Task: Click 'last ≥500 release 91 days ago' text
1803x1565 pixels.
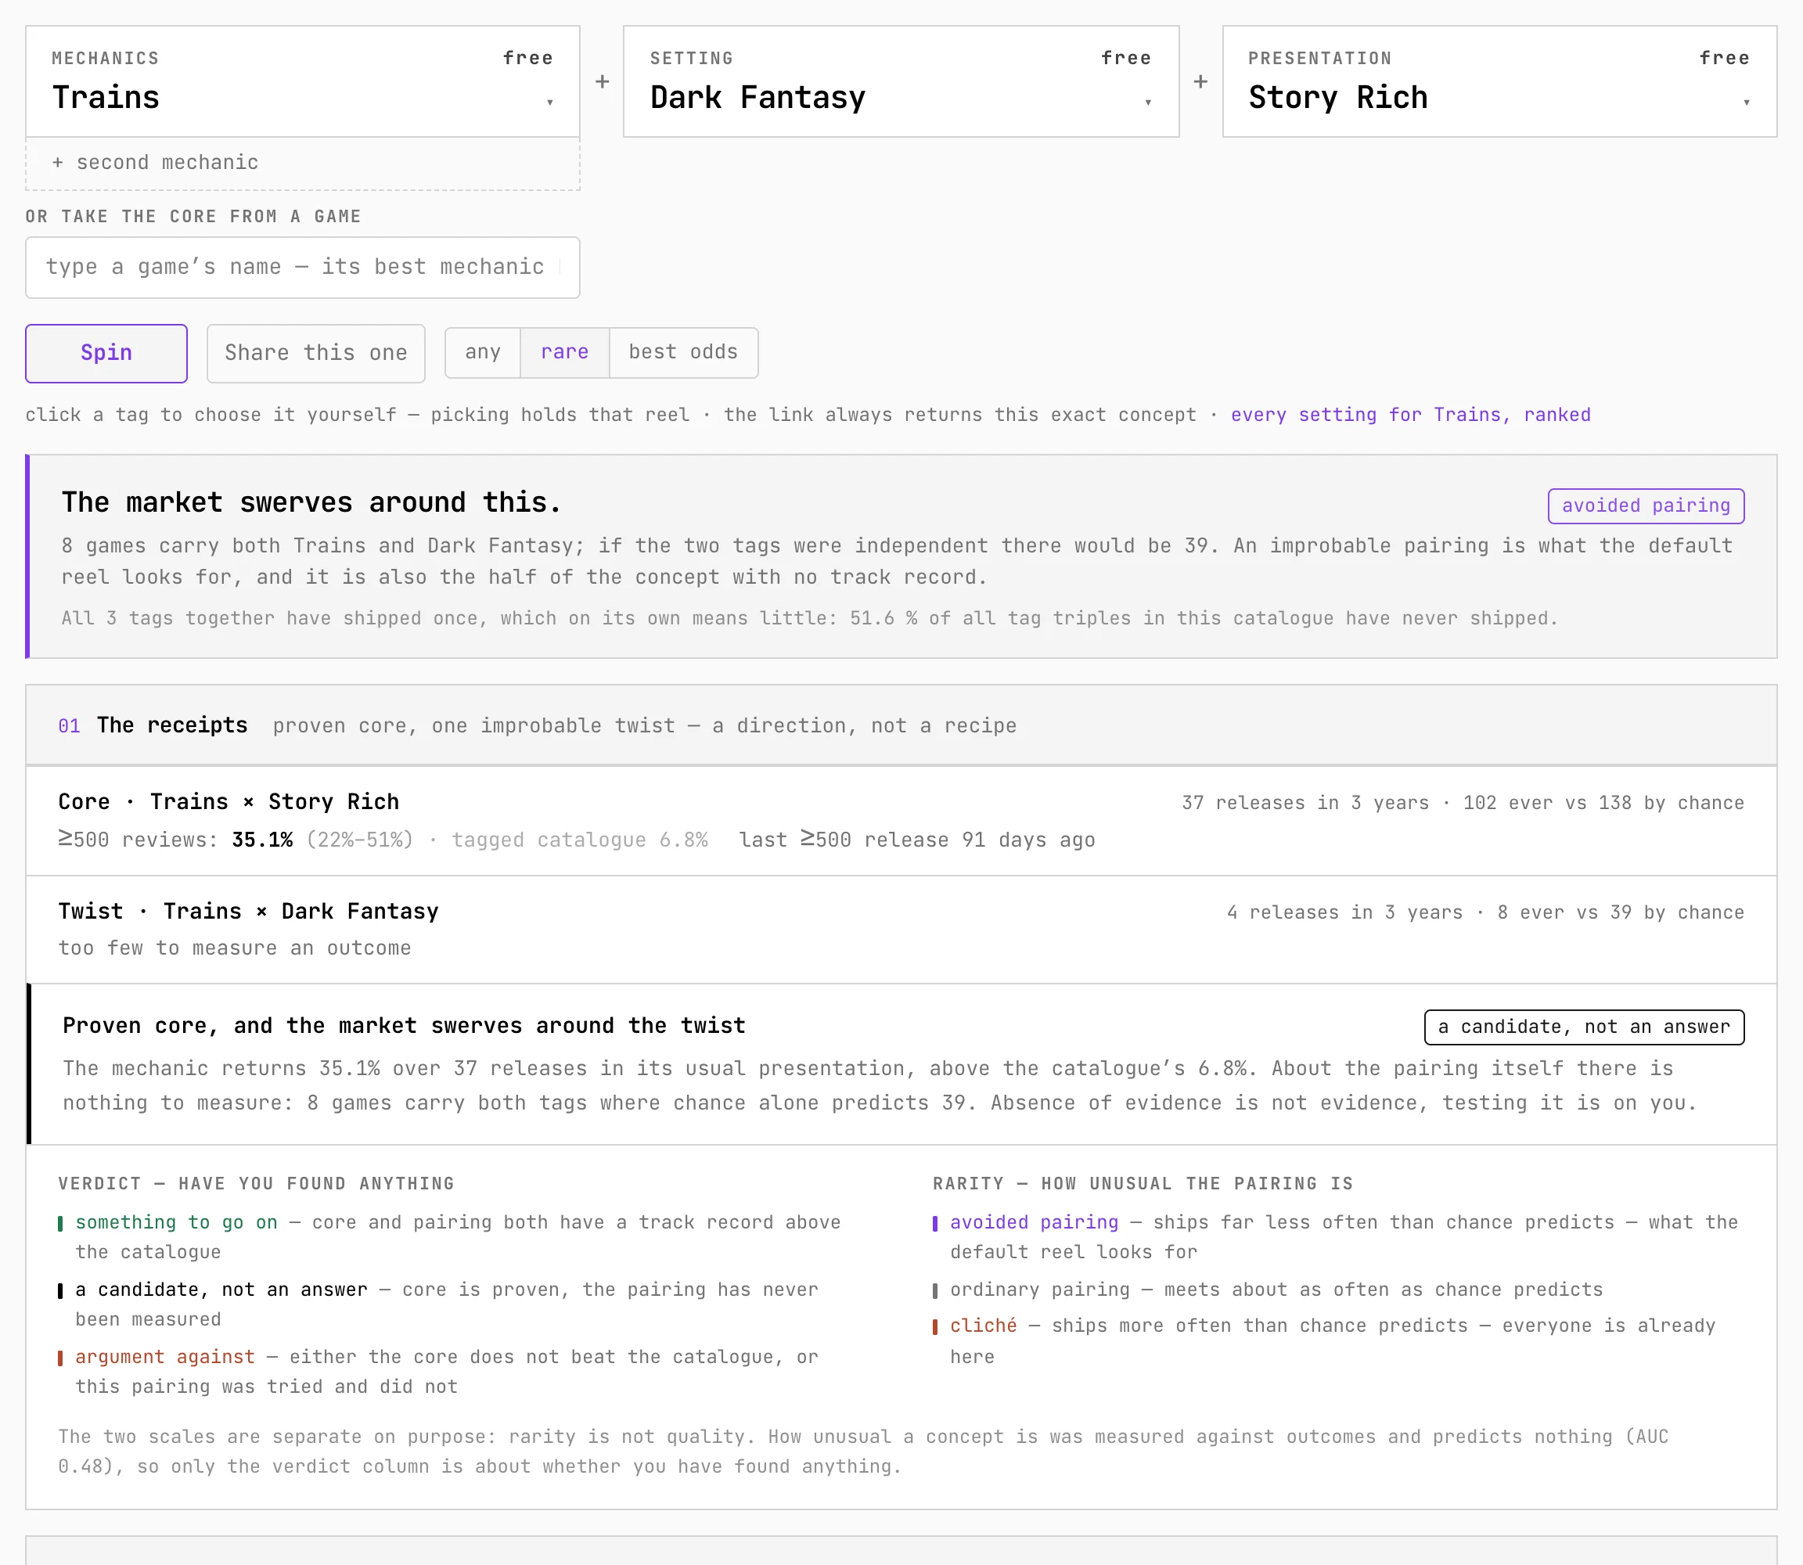Action: [917, 840]
